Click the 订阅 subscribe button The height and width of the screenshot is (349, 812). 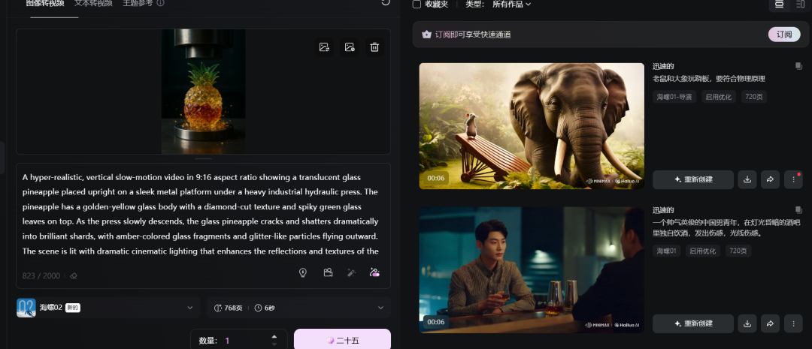point(784,35)
